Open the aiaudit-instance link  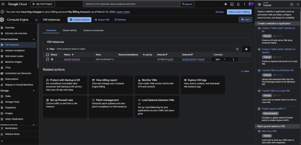coord(72,59)
